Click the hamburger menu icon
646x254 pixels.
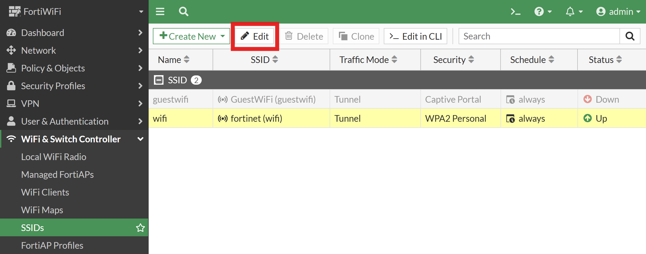tap(160, 11)
